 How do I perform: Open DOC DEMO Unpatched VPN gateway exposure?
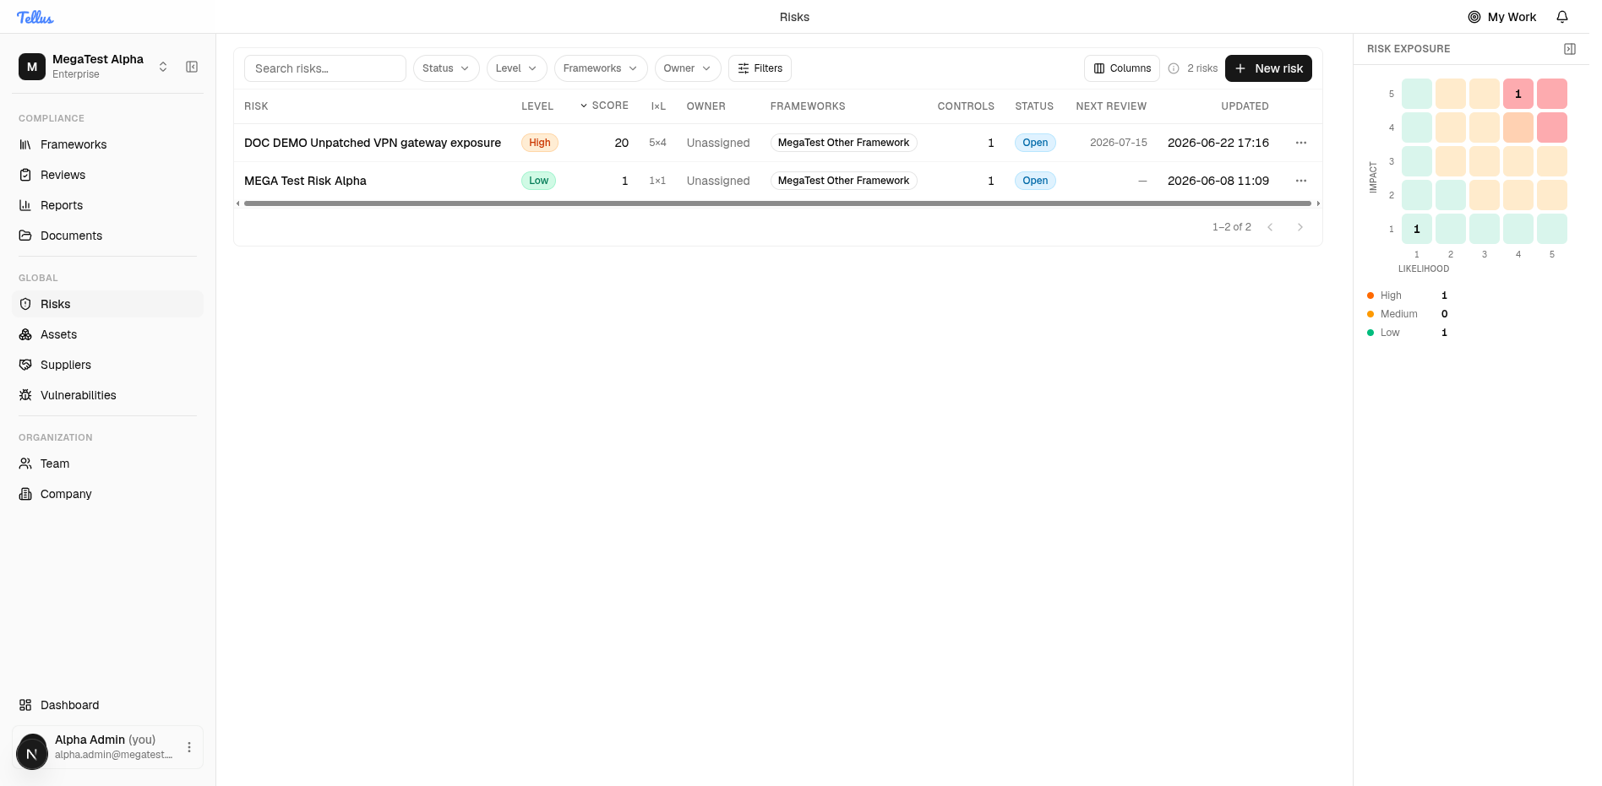[x=373, y=143]
